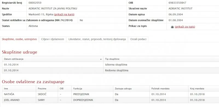Click date 01.10.2014 in Izborna skupština row

click(11, 65)
